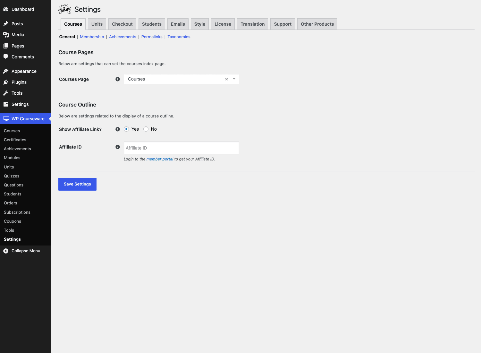This screenshot has height=353, width=481.
Task: Open the Translation tab
Action: pos(253,24)
